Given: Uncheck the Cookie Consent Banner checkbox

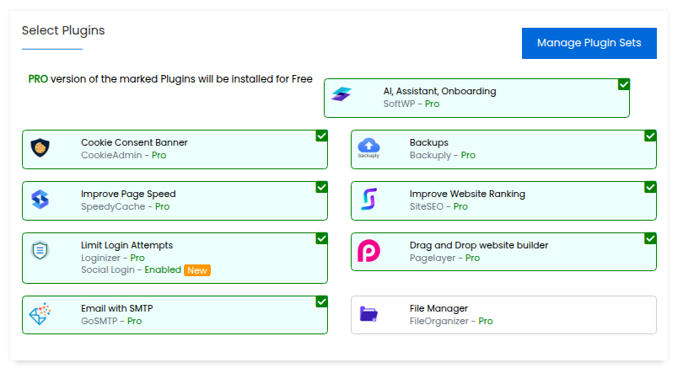Looking at the screenshot, I should coord(322,136).
